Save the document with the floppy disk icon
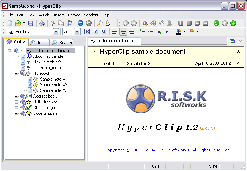Viewport: 247px width, 171px height. [30, 23]
